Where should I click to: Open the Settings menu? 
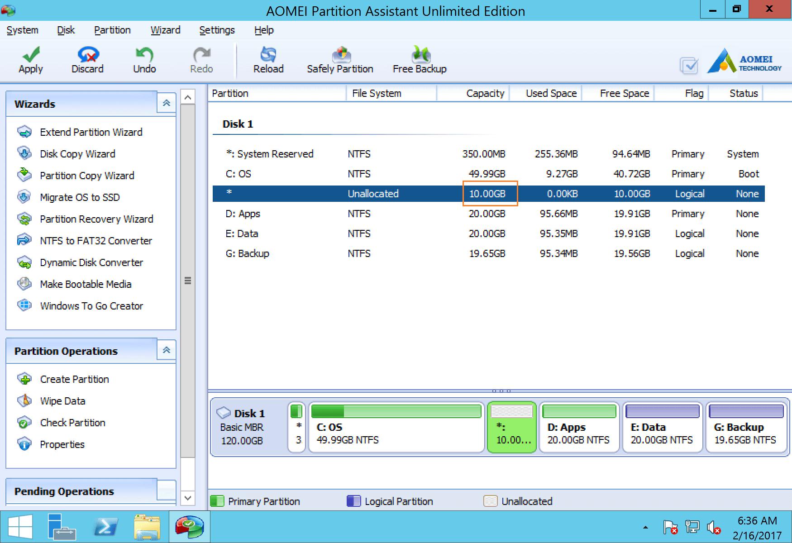(x=217, y=30)
